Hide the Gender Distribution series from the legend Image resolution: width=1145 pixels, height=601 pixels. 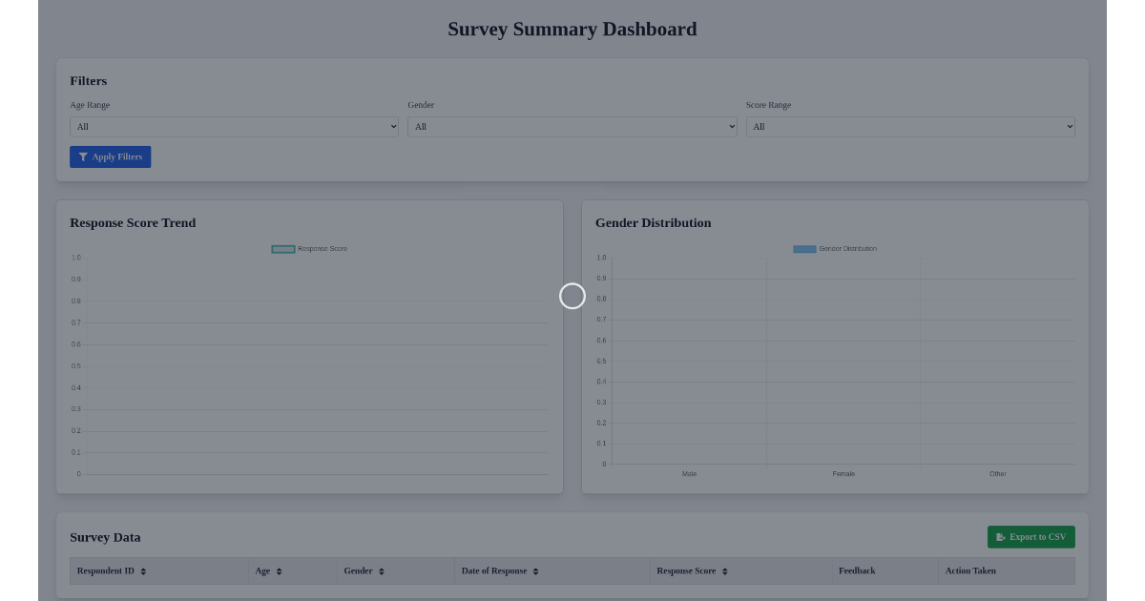[x=834, y=248]
